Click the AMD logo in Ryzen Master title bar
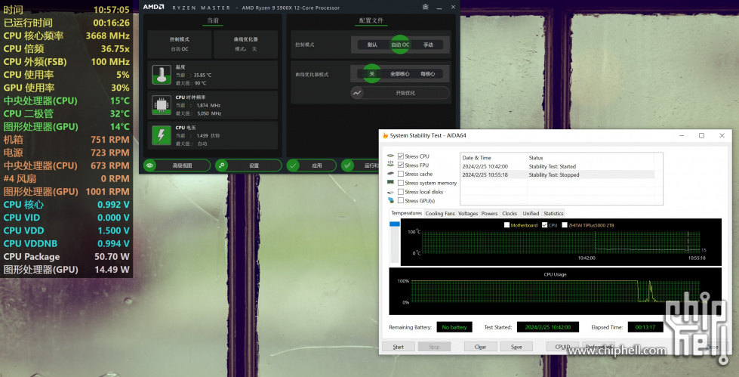Viewport: 739px width, 377px height. coord(154,7)
